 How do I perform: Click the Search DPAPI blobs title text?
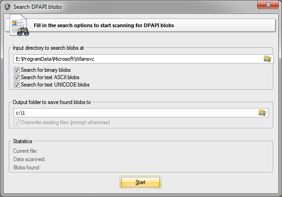37,7
